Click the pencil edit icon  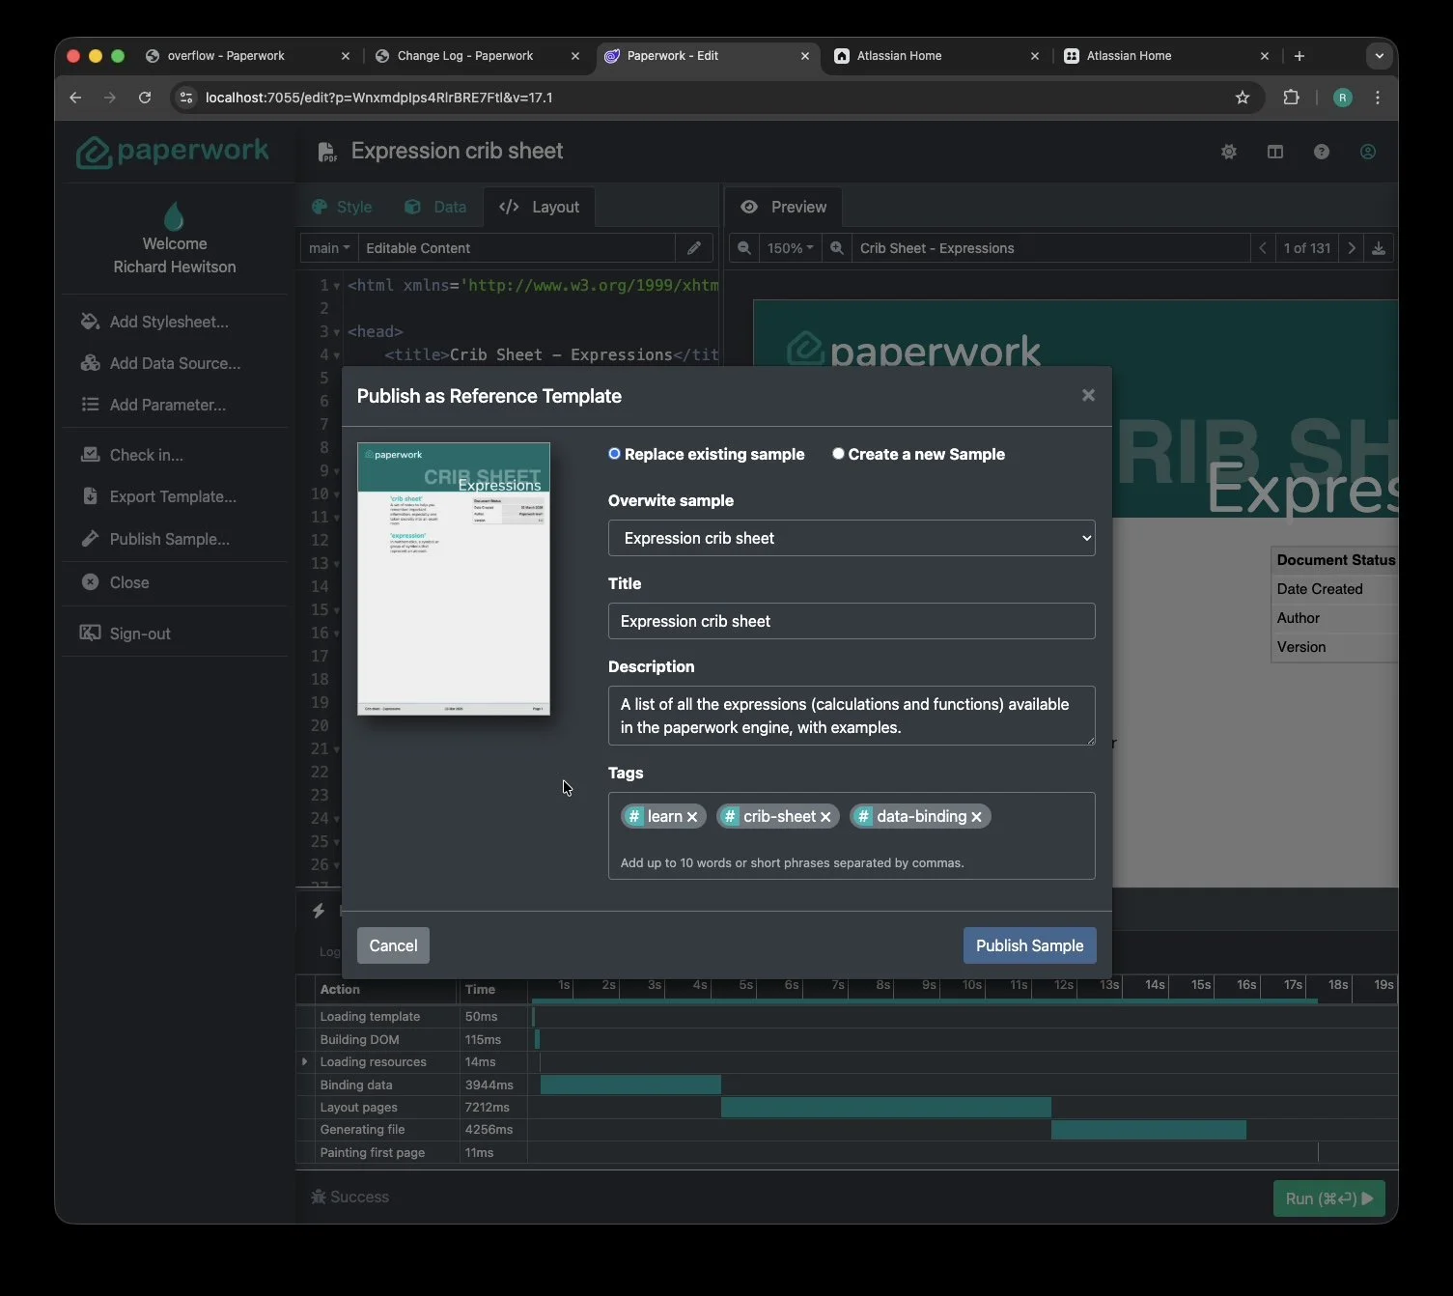click(694, 248)
